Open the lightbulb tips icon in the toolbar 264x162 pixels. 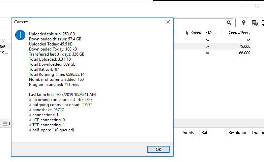pyautogui.click(x=244, y=23)
